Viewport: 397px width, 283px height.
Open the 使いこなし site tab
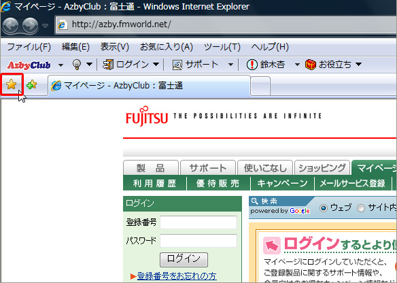[x=265, y=168]
